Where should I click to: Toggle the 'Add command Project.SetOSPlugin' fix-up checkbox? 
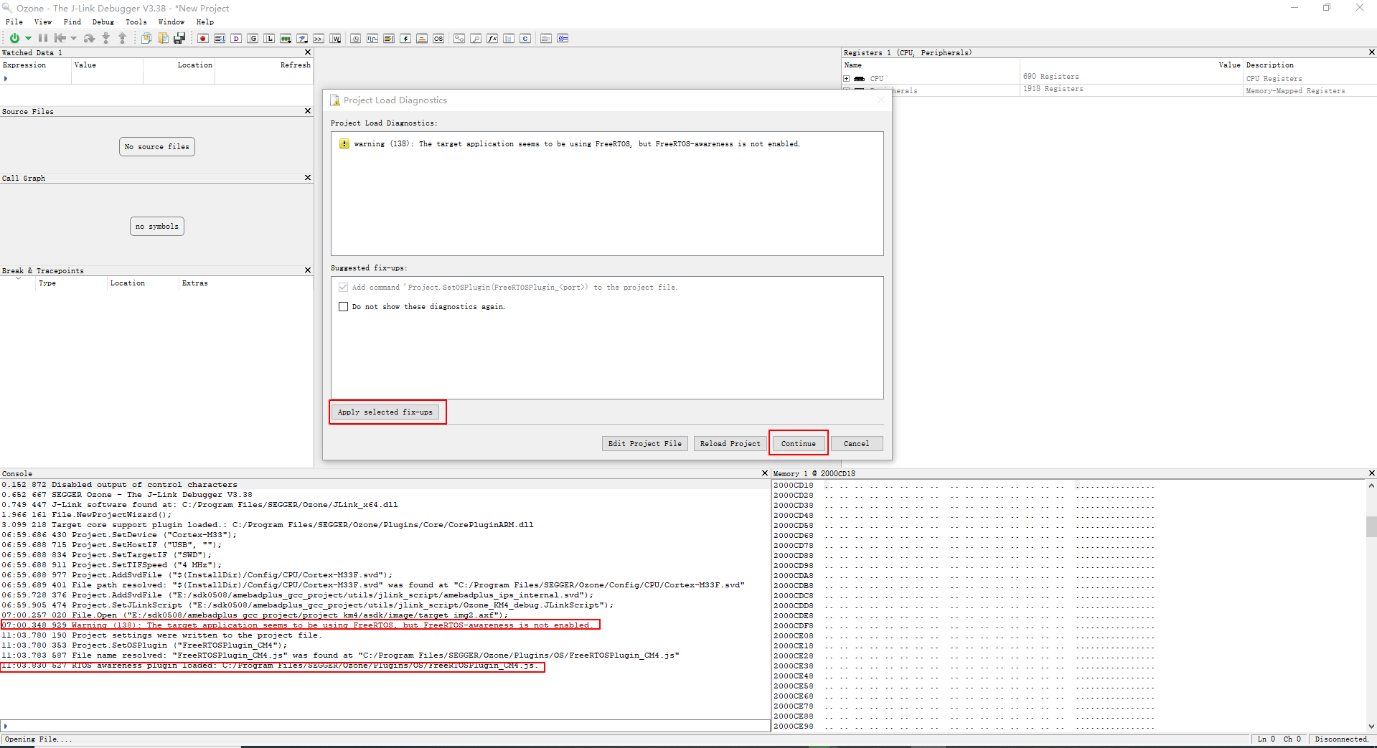click(343, 288)
